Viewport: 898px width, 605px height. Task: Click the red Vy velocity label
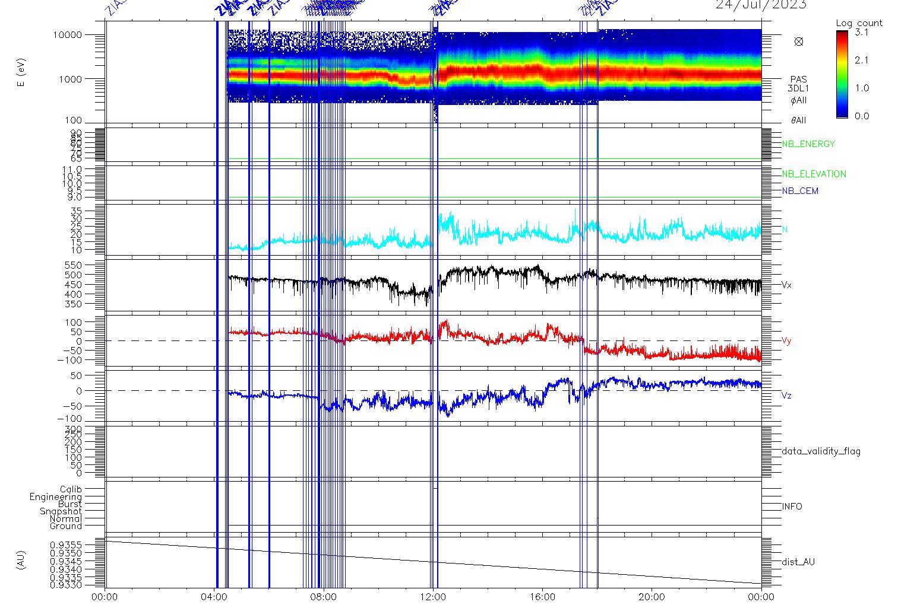786,341
